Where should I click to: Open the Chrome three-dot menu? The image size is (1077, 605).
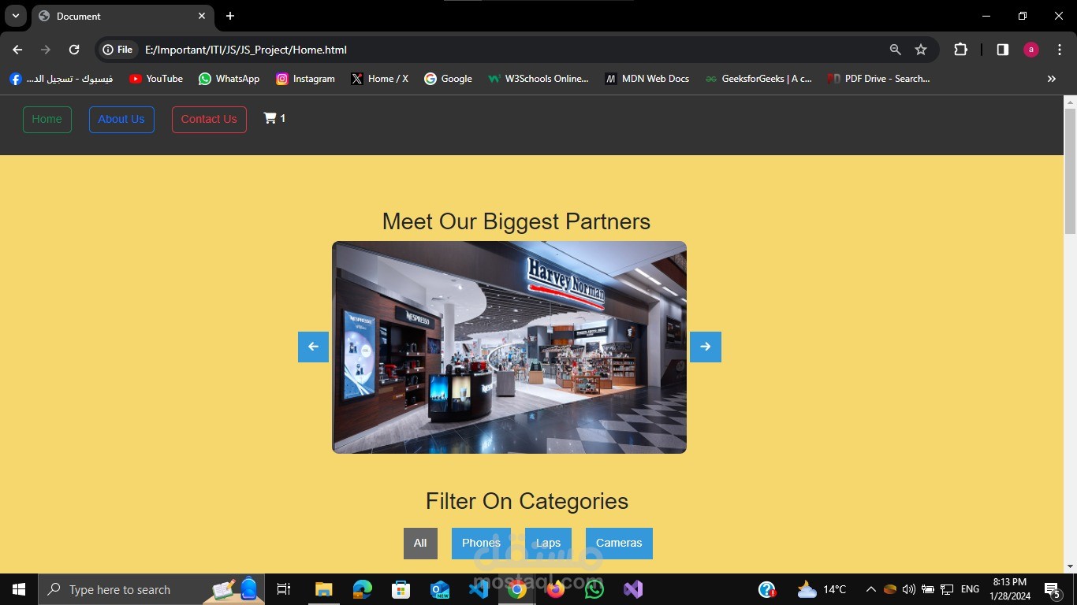(1060, 50)
